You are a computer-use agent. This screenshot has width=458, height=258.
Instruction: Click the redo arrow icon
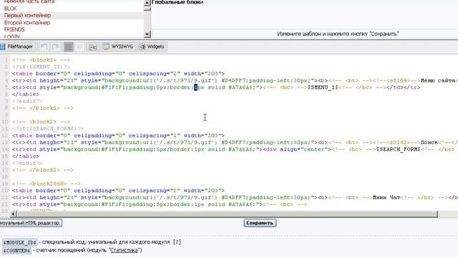(x=56, y=47)
